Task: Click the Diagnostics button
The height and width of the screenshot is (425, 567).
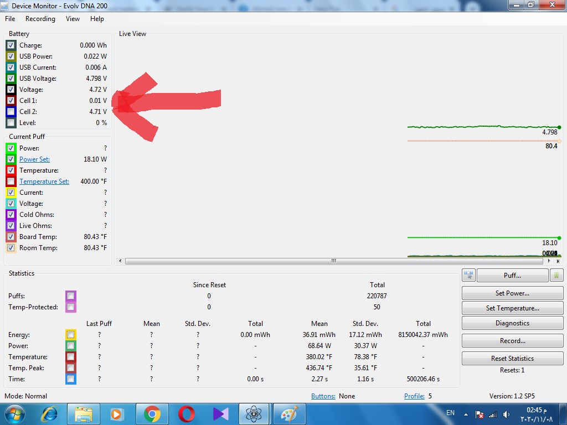Action: point(512,323)
